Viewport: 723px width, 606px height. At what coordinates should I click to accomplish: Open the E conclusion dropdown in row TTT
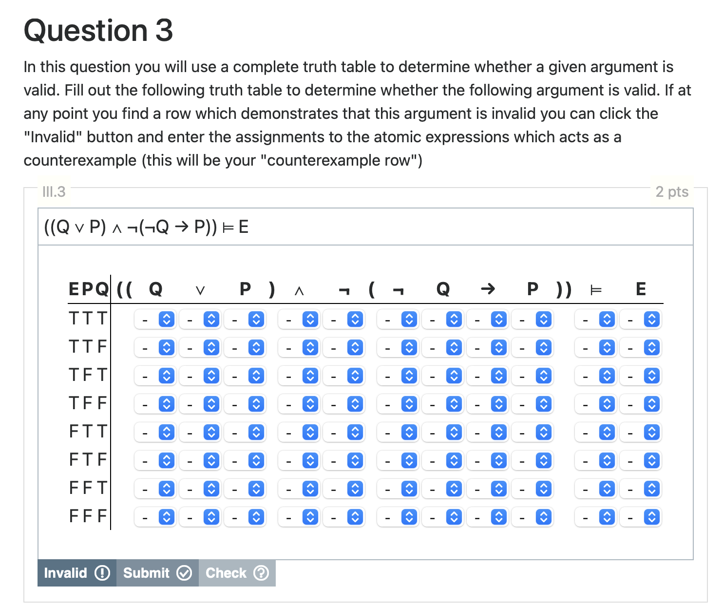pos(641,320)
